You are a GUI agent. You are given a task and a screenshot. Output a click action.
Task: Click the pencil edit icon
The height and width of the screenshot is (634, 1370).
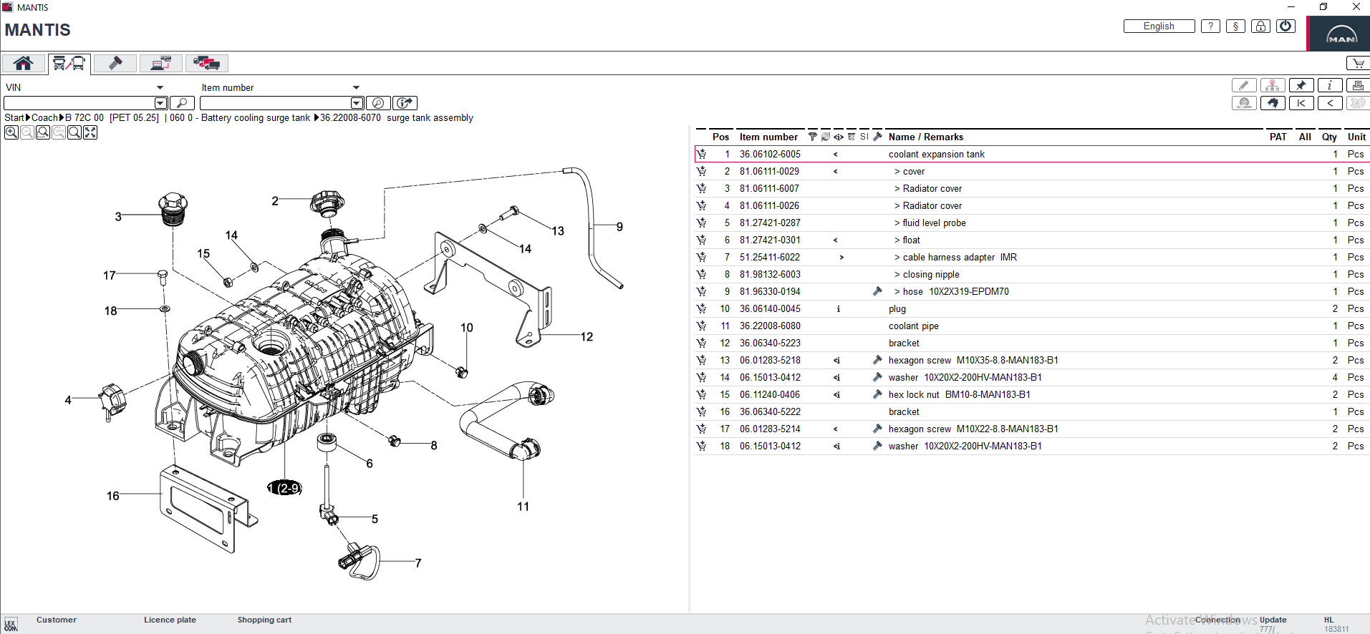point(1244,85)
